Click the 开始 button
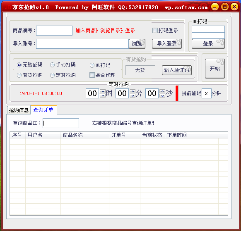This screenshot has width=241, height=231. 215,69
